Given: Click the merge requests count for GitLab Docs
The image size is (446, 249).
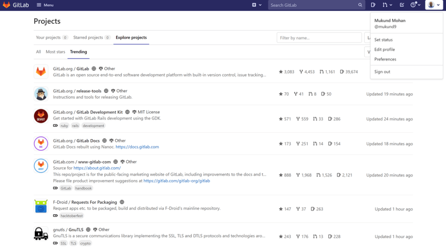Looking at the screenshot, I should (x=318, y=144).
